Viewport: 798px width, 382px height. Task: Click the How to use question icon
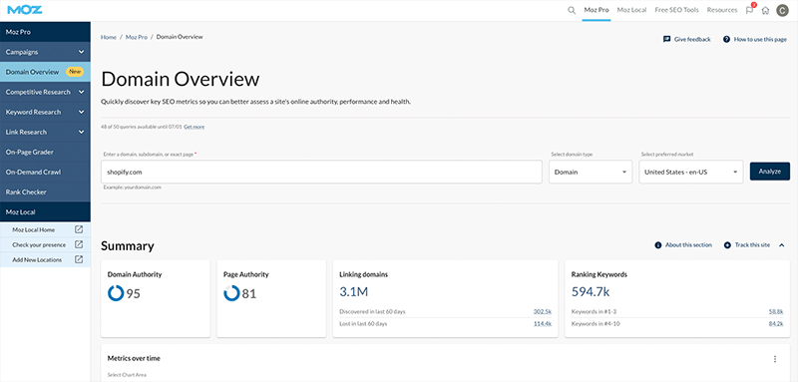(x=726, y=39)
